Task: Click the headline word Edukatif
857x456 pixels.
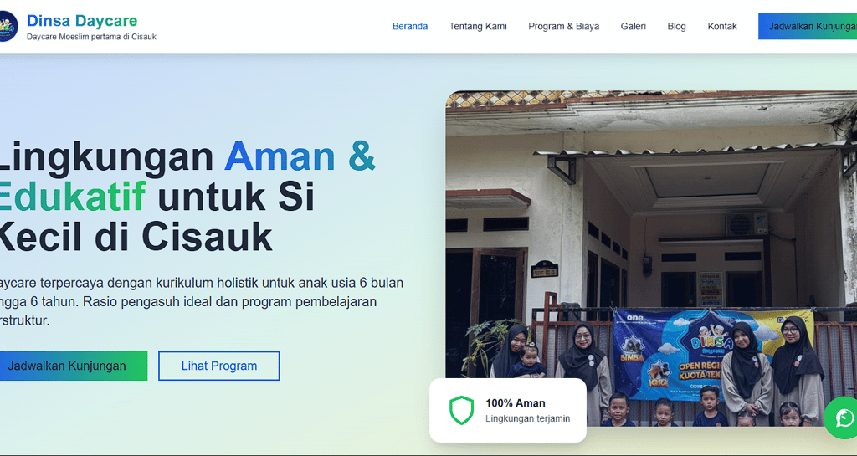Action: pos(72,197)
